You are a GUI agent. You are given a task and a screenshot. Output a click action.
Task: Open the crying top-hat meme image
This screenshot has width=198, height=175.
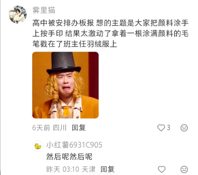[x=66, y=85]
